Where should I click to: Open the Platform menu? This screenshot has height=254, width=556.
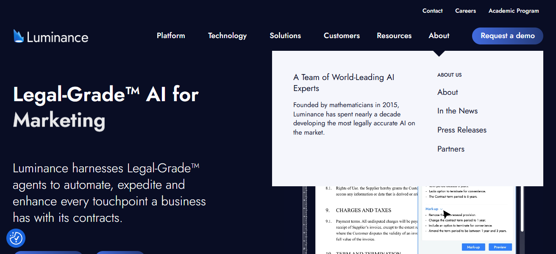point(171,36)
